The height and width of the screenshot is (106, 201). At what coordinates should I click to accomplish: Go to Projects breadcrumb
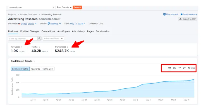[x=12, y=15]
